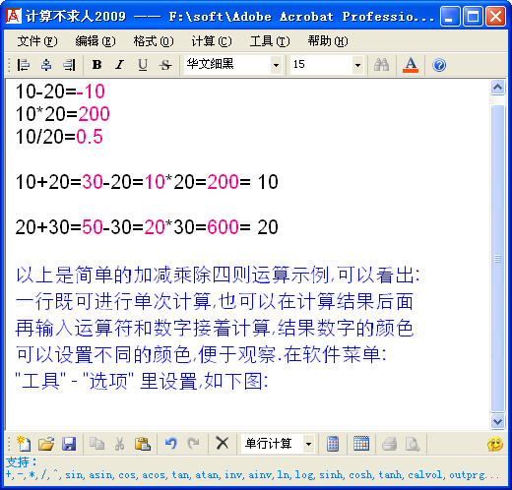The height and width of the screenshot is (490, 512).
Task: Open the calculator icon in bottom toolbar
Action: [x=333, y=444]
